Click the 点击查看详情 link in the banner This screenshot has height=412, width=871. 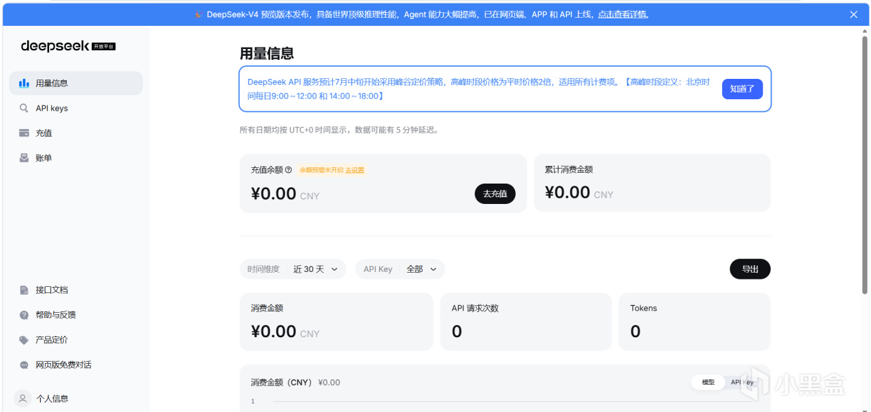tap(623, 14)
